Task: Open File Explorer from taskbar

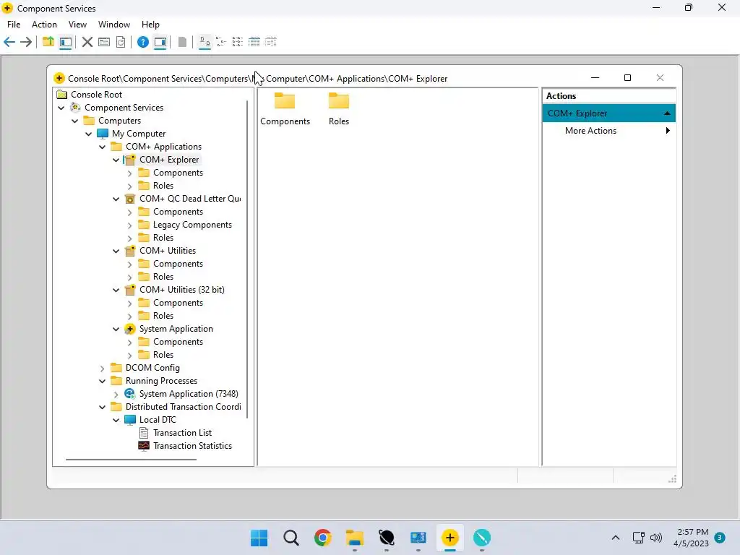Action: pos(354,538)
